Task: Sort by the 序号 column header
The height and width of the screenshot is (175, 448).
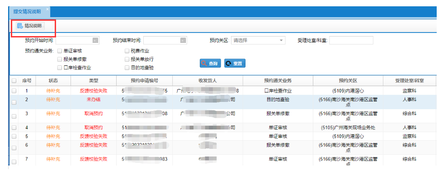Action: click(x=27, y=81)
